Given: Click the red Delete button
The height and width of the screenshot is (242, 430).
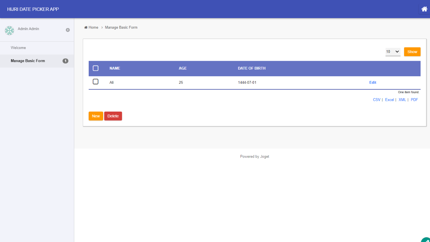Looking at the screenshot, I should pyautogui.click(x=113, y=116).
